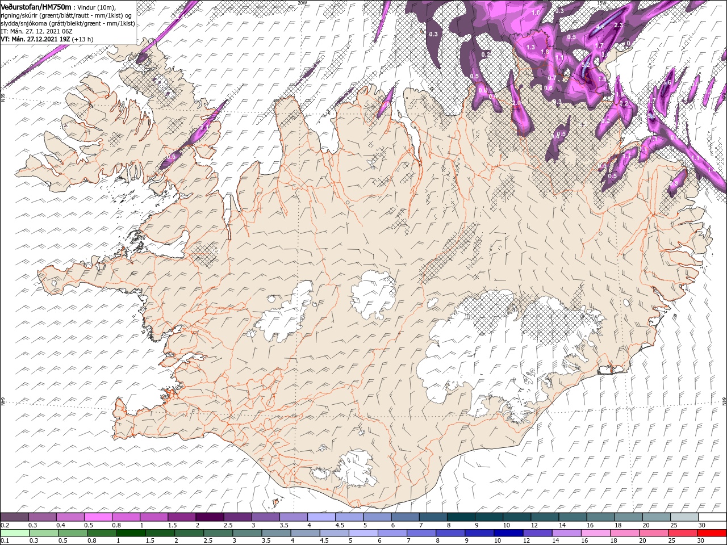
Task: Pick the 1.5 magenta swatch, upper legend
Action: tap(182, 517)
